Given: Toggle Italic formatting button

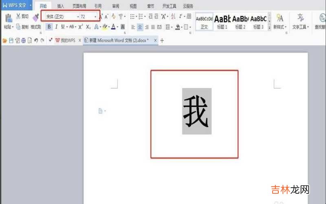Looking at the screenshot, I should tap(56, 27).
